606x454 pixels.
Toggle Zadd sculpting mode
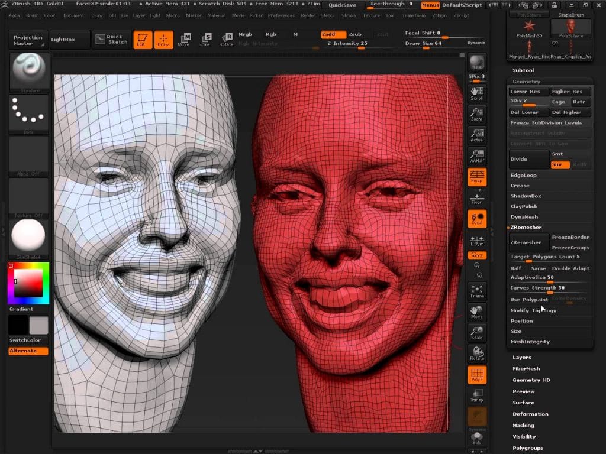coord(334,34)
